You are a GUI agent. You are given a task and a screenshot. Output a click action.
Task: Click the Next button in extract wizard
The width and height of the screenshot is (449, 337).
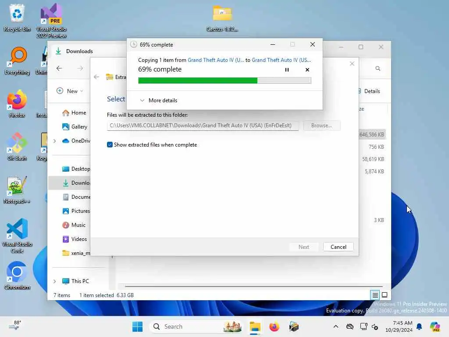click(x=304, y=247)
